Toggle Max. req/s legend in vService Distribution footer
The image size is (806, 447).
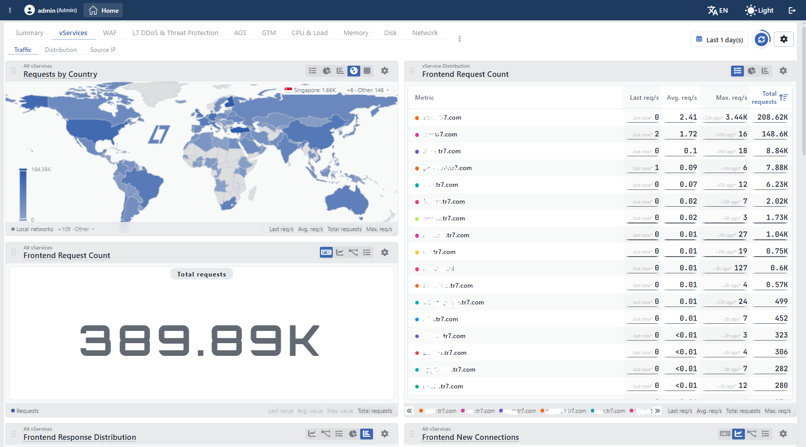click(x=777, y=411)
